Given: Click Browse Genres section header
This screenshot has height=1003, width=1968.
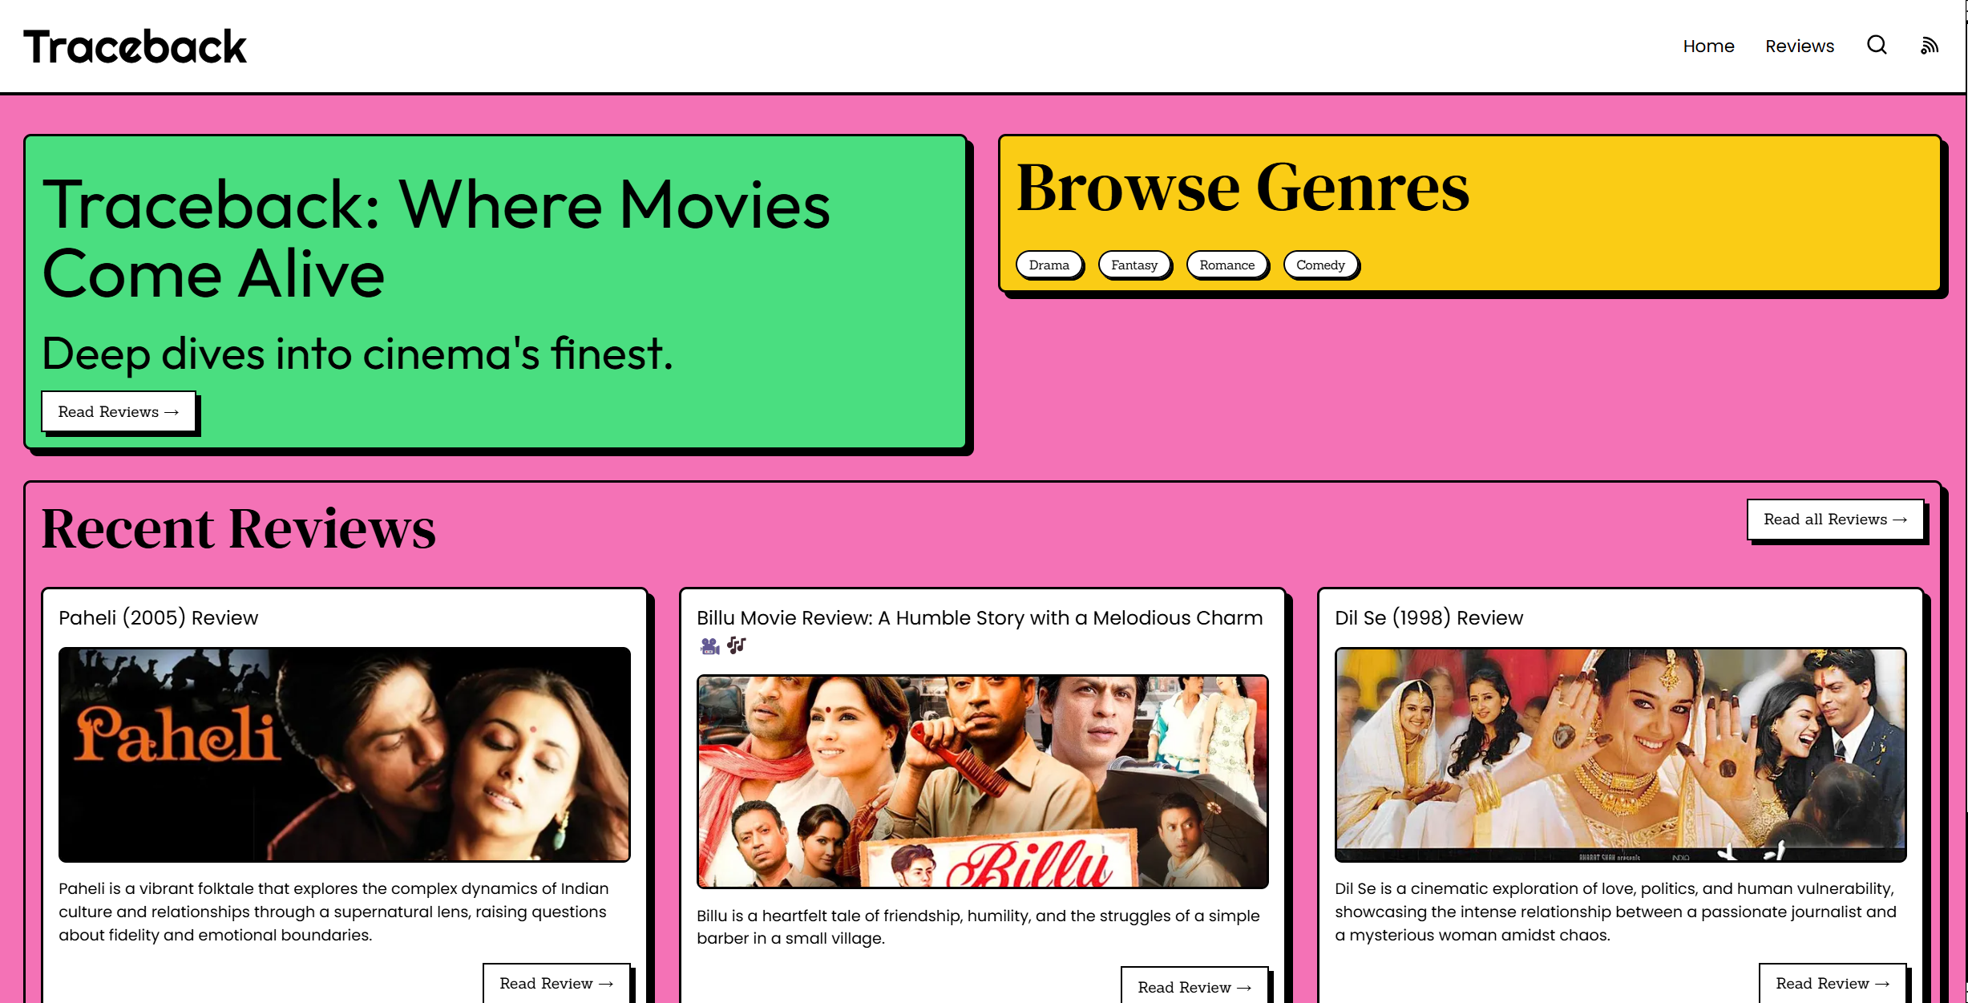Looking at the screenshot, I should (x=1242, y=188).
